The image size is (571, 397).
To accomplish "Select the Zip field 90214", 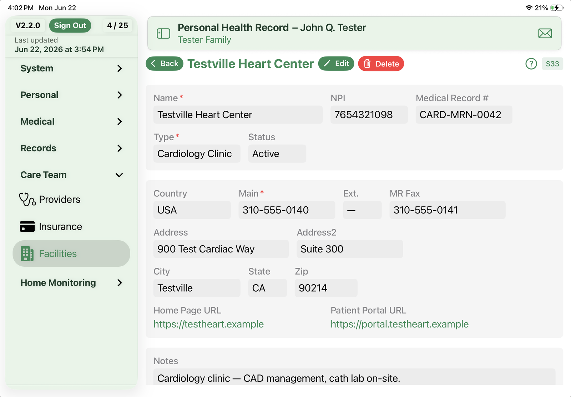I will point(326,288).
